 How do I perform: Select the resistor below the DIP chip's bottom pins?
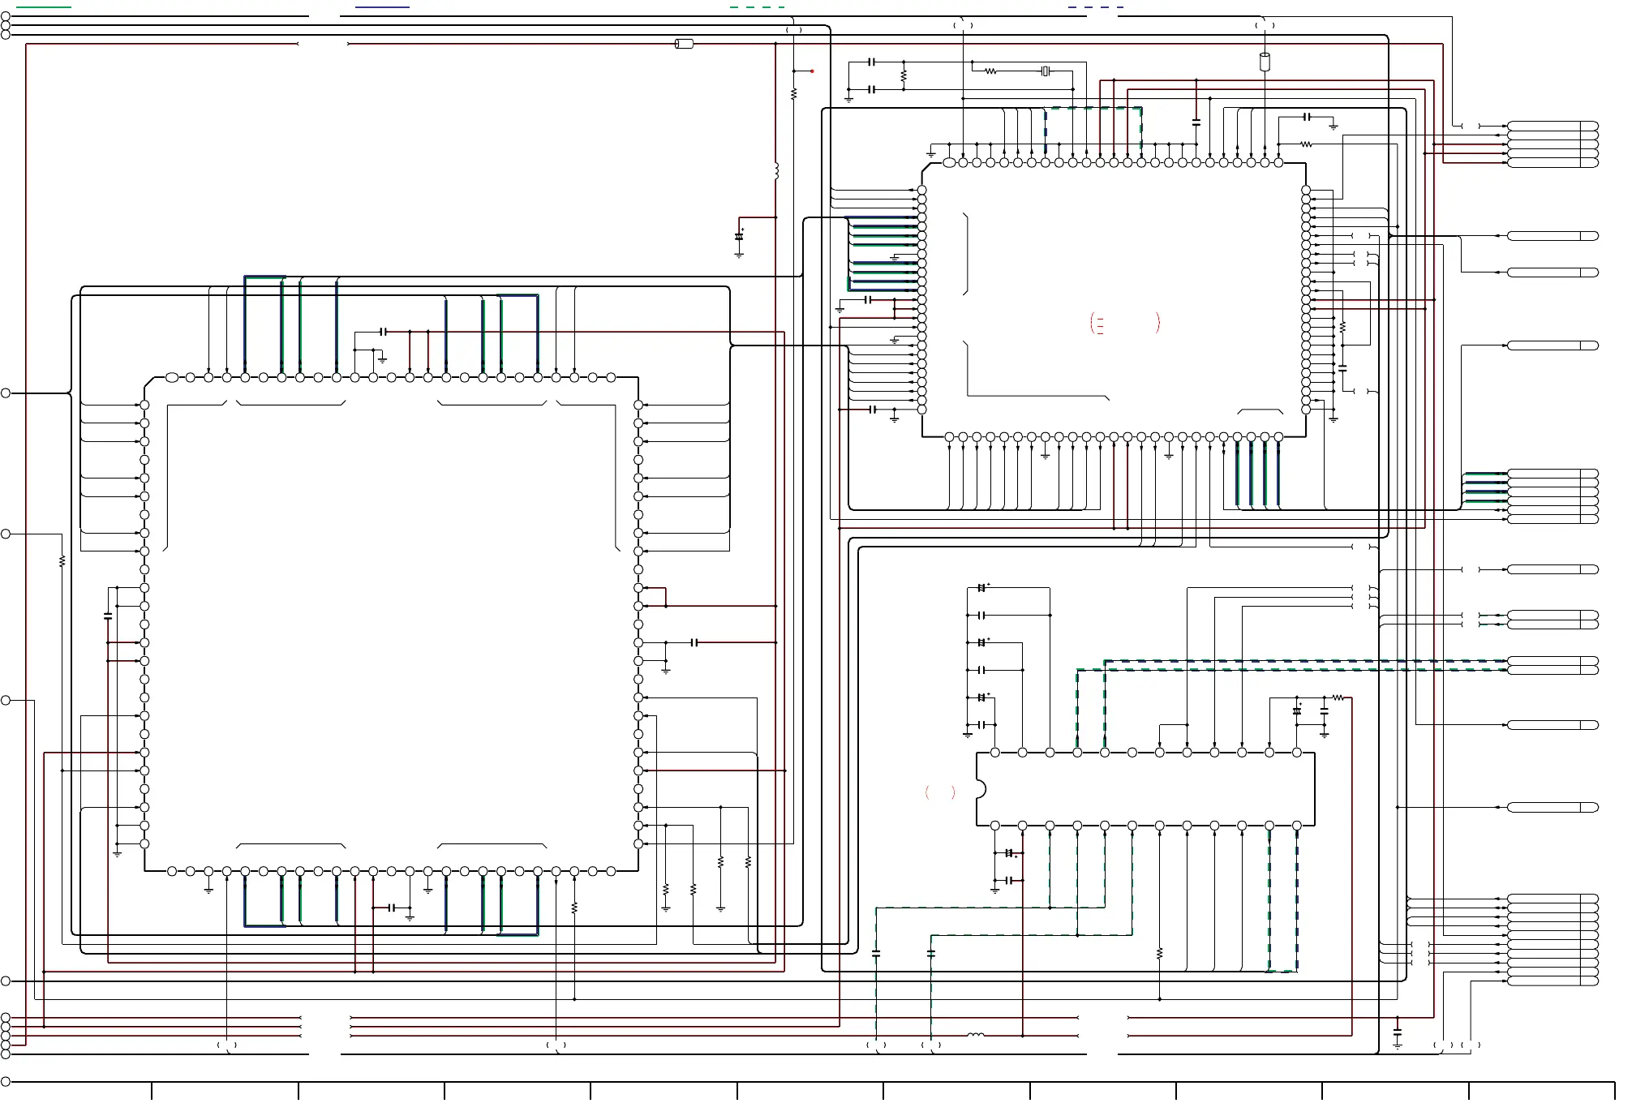[x=1160, y=954]
